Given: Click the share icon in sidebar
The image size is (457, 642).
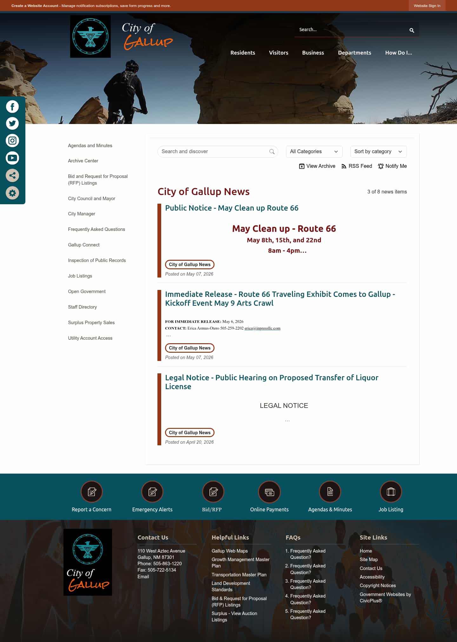Looking at the screenshot, I should tap(12, 175).
